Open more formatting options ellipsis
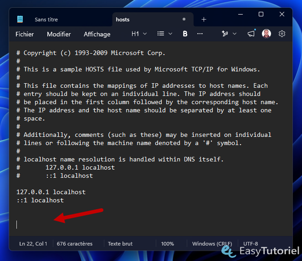This screenshot has height=261, width=302. coord(200,34)
